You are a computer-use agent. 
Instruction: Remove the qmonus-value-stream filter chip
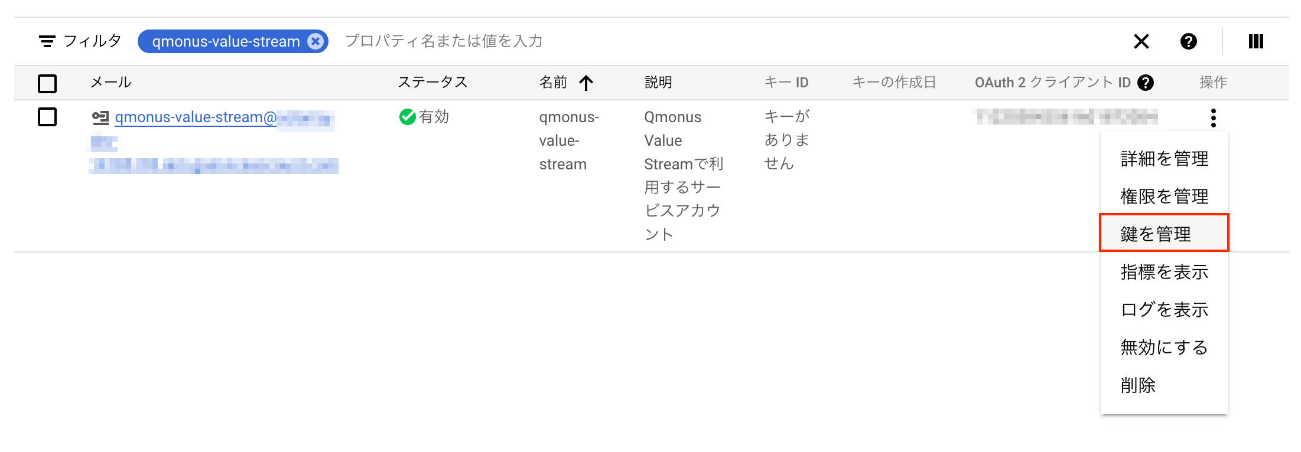click(316, 41)
